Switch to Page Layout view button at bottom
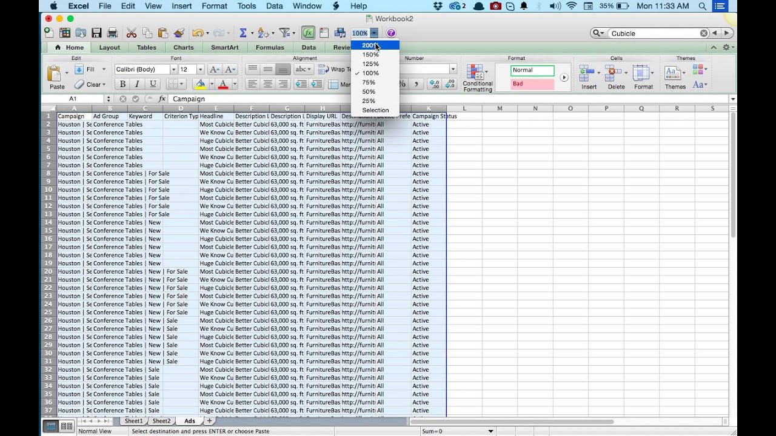776x436 pixels. pyautogui.click(x=67, y=426)
